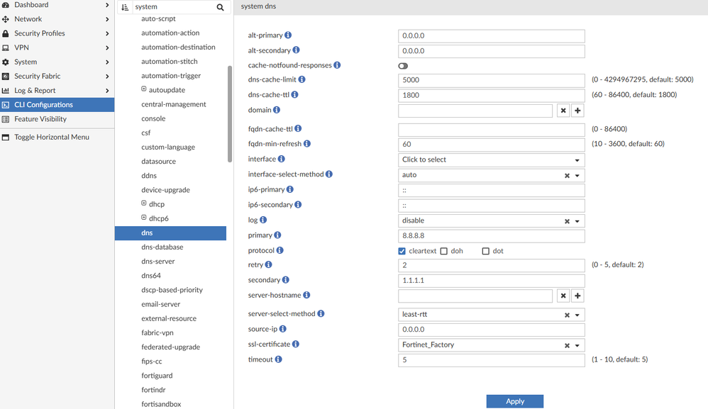Image resolution: width=708 pixels, height=409 pixels.
Task: Click Toggle Horizontal Menu
Action: click(51, 137)
